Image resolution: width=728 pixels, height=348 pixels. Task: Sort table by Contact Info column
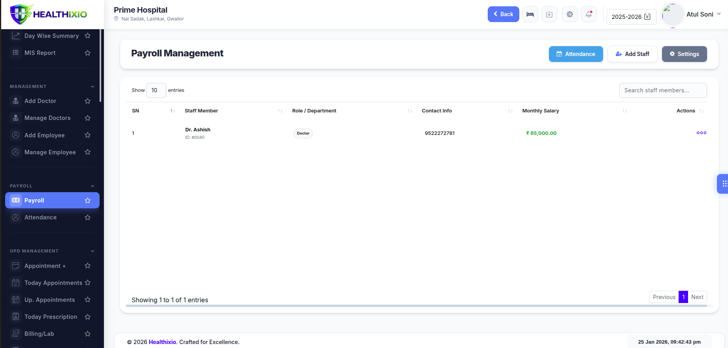pyautogui.click(x=510, y=111)
